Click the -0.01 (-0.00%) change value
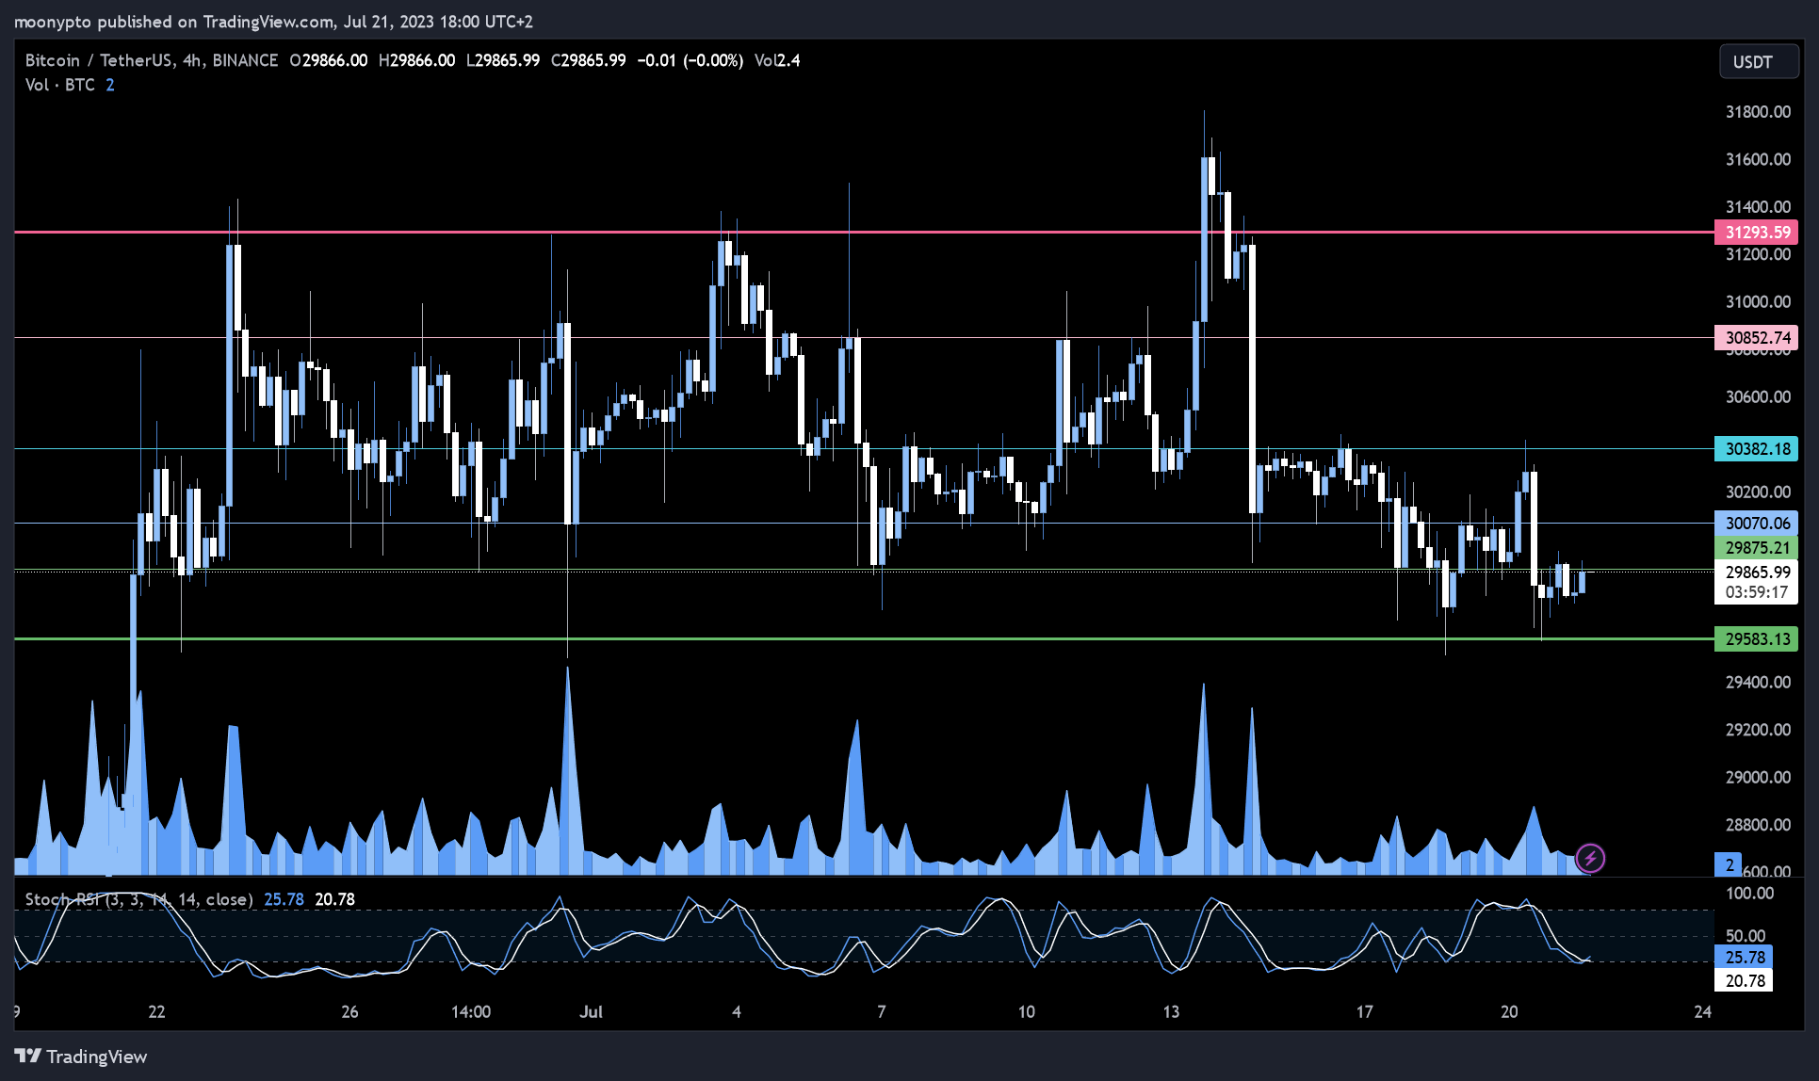The height and width of the screenshot is (1081, 1819). pyautogui.click(x=690, y=60)
